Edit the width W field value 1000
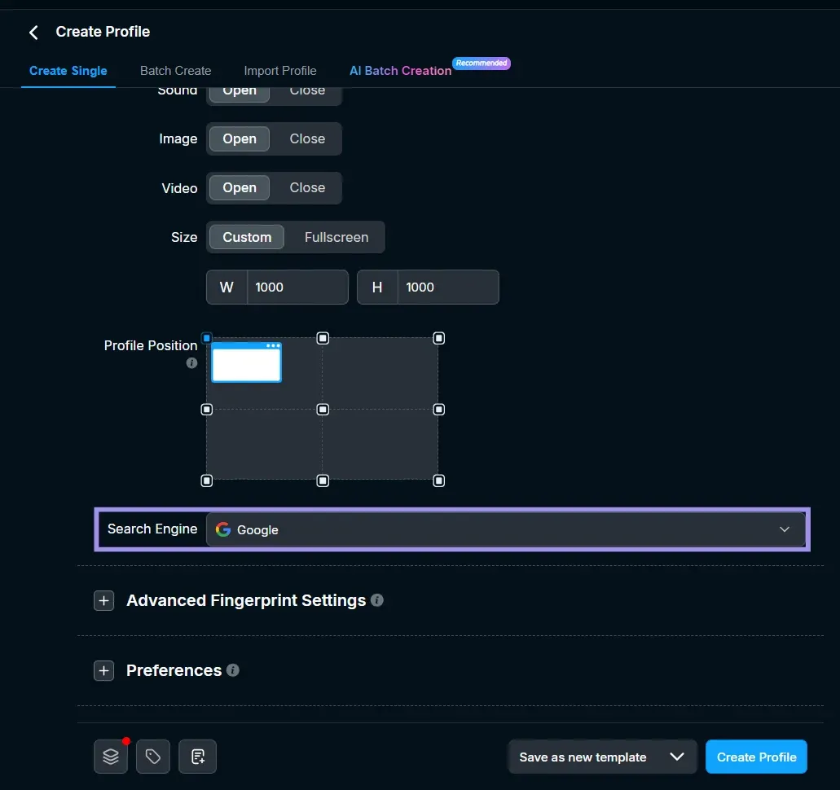 (x=297, y=287)
